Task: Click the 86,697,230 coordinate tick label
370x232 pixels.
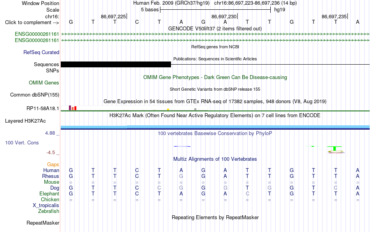Action: [x=224, y=16]
